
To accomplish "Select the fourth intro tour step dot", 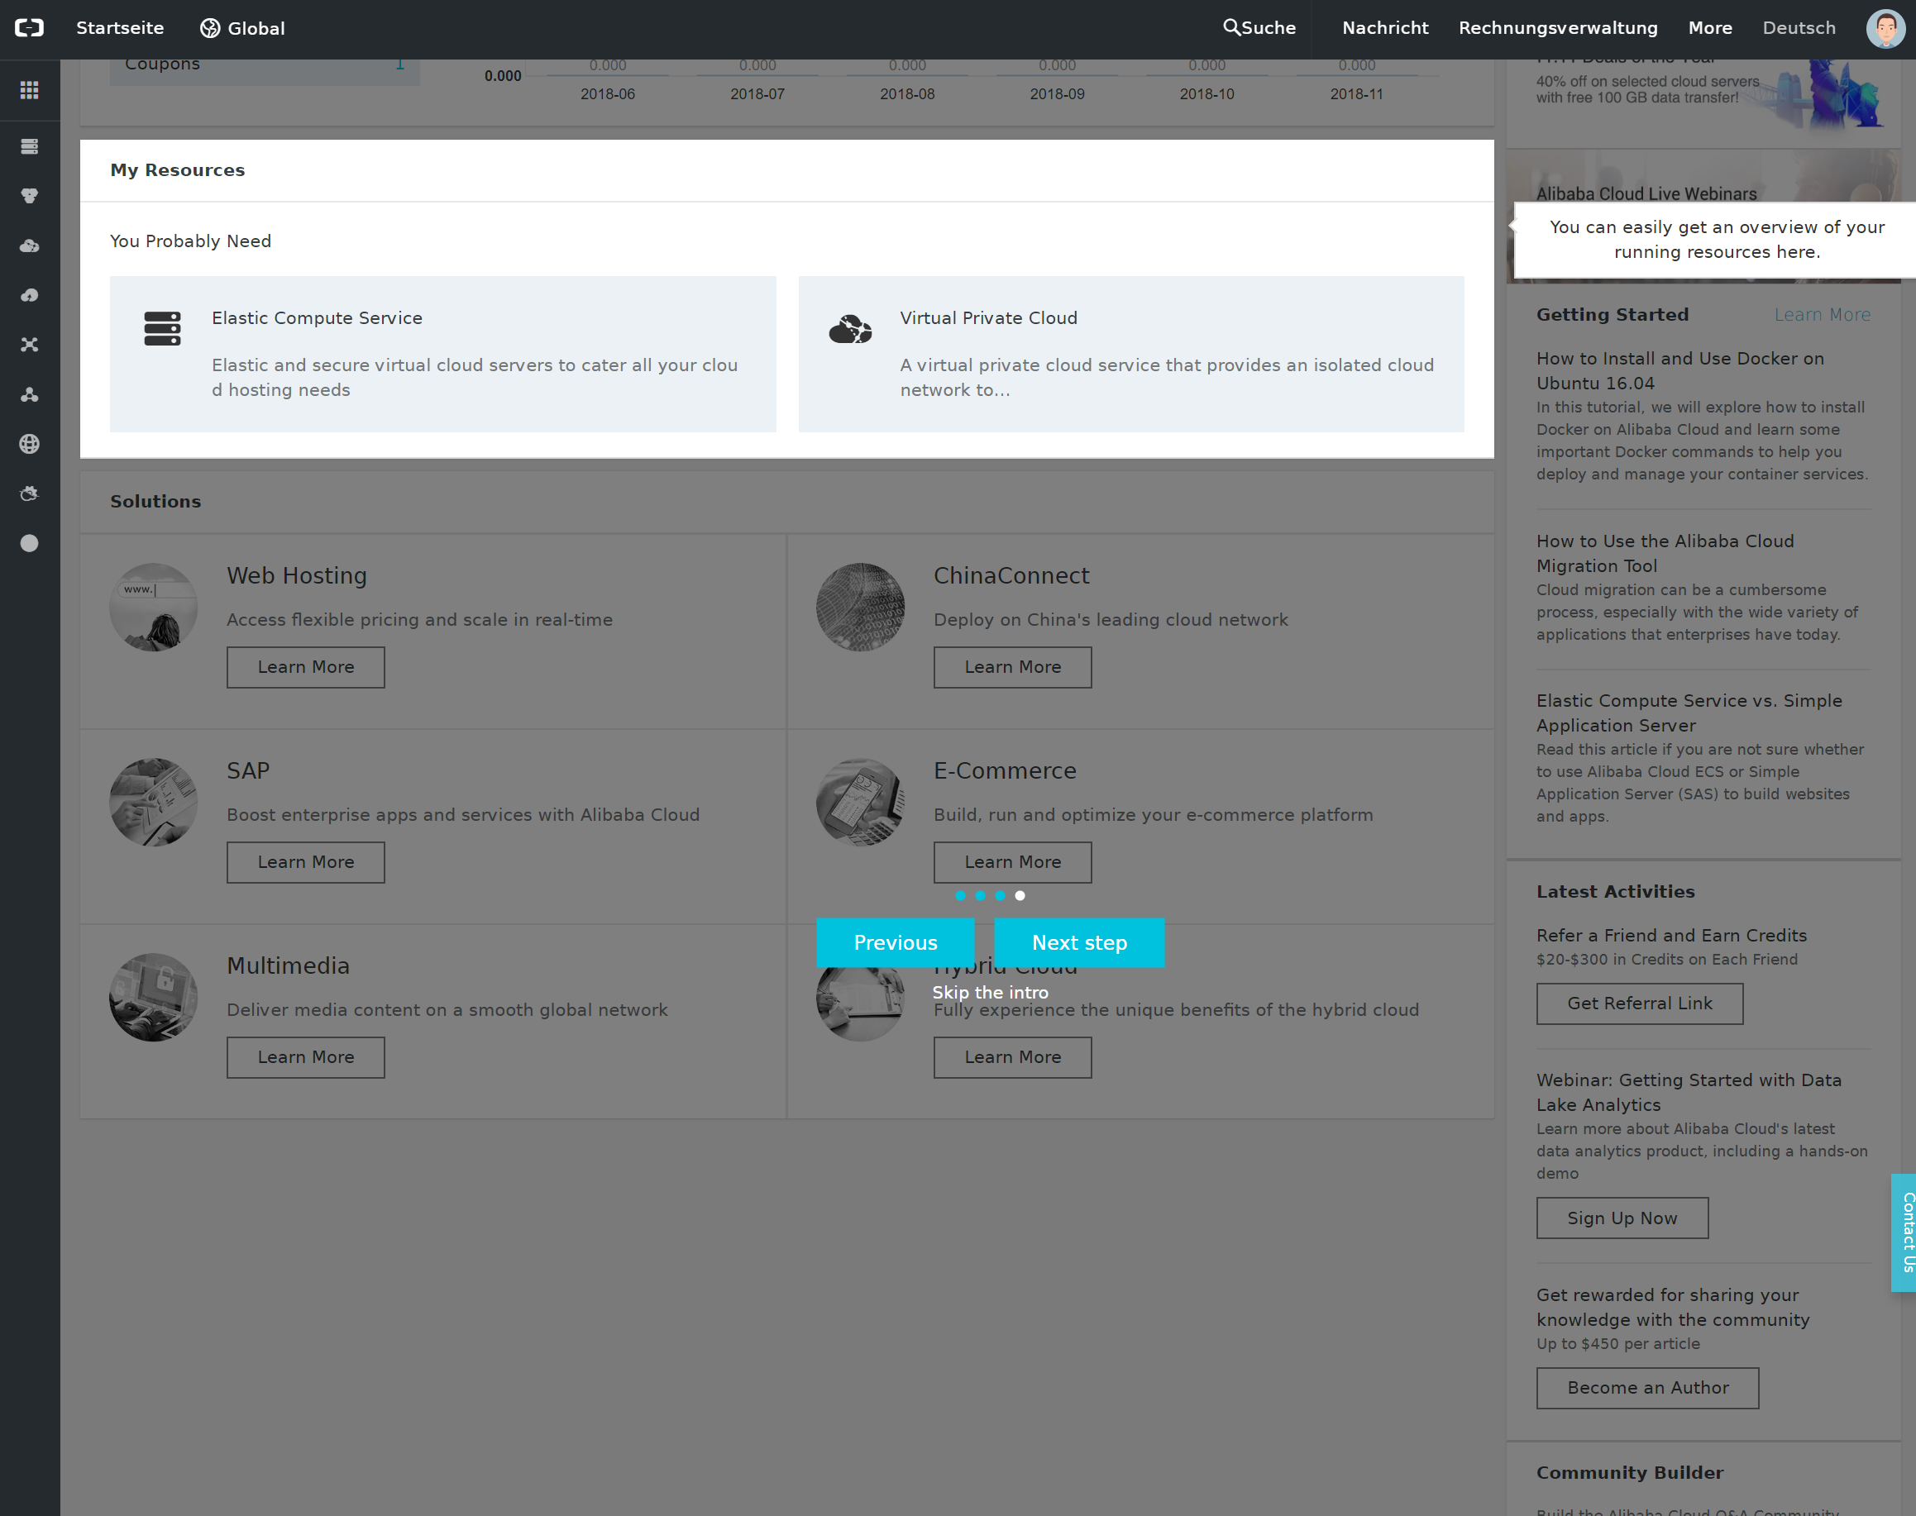I will (x=1020, y=895).
